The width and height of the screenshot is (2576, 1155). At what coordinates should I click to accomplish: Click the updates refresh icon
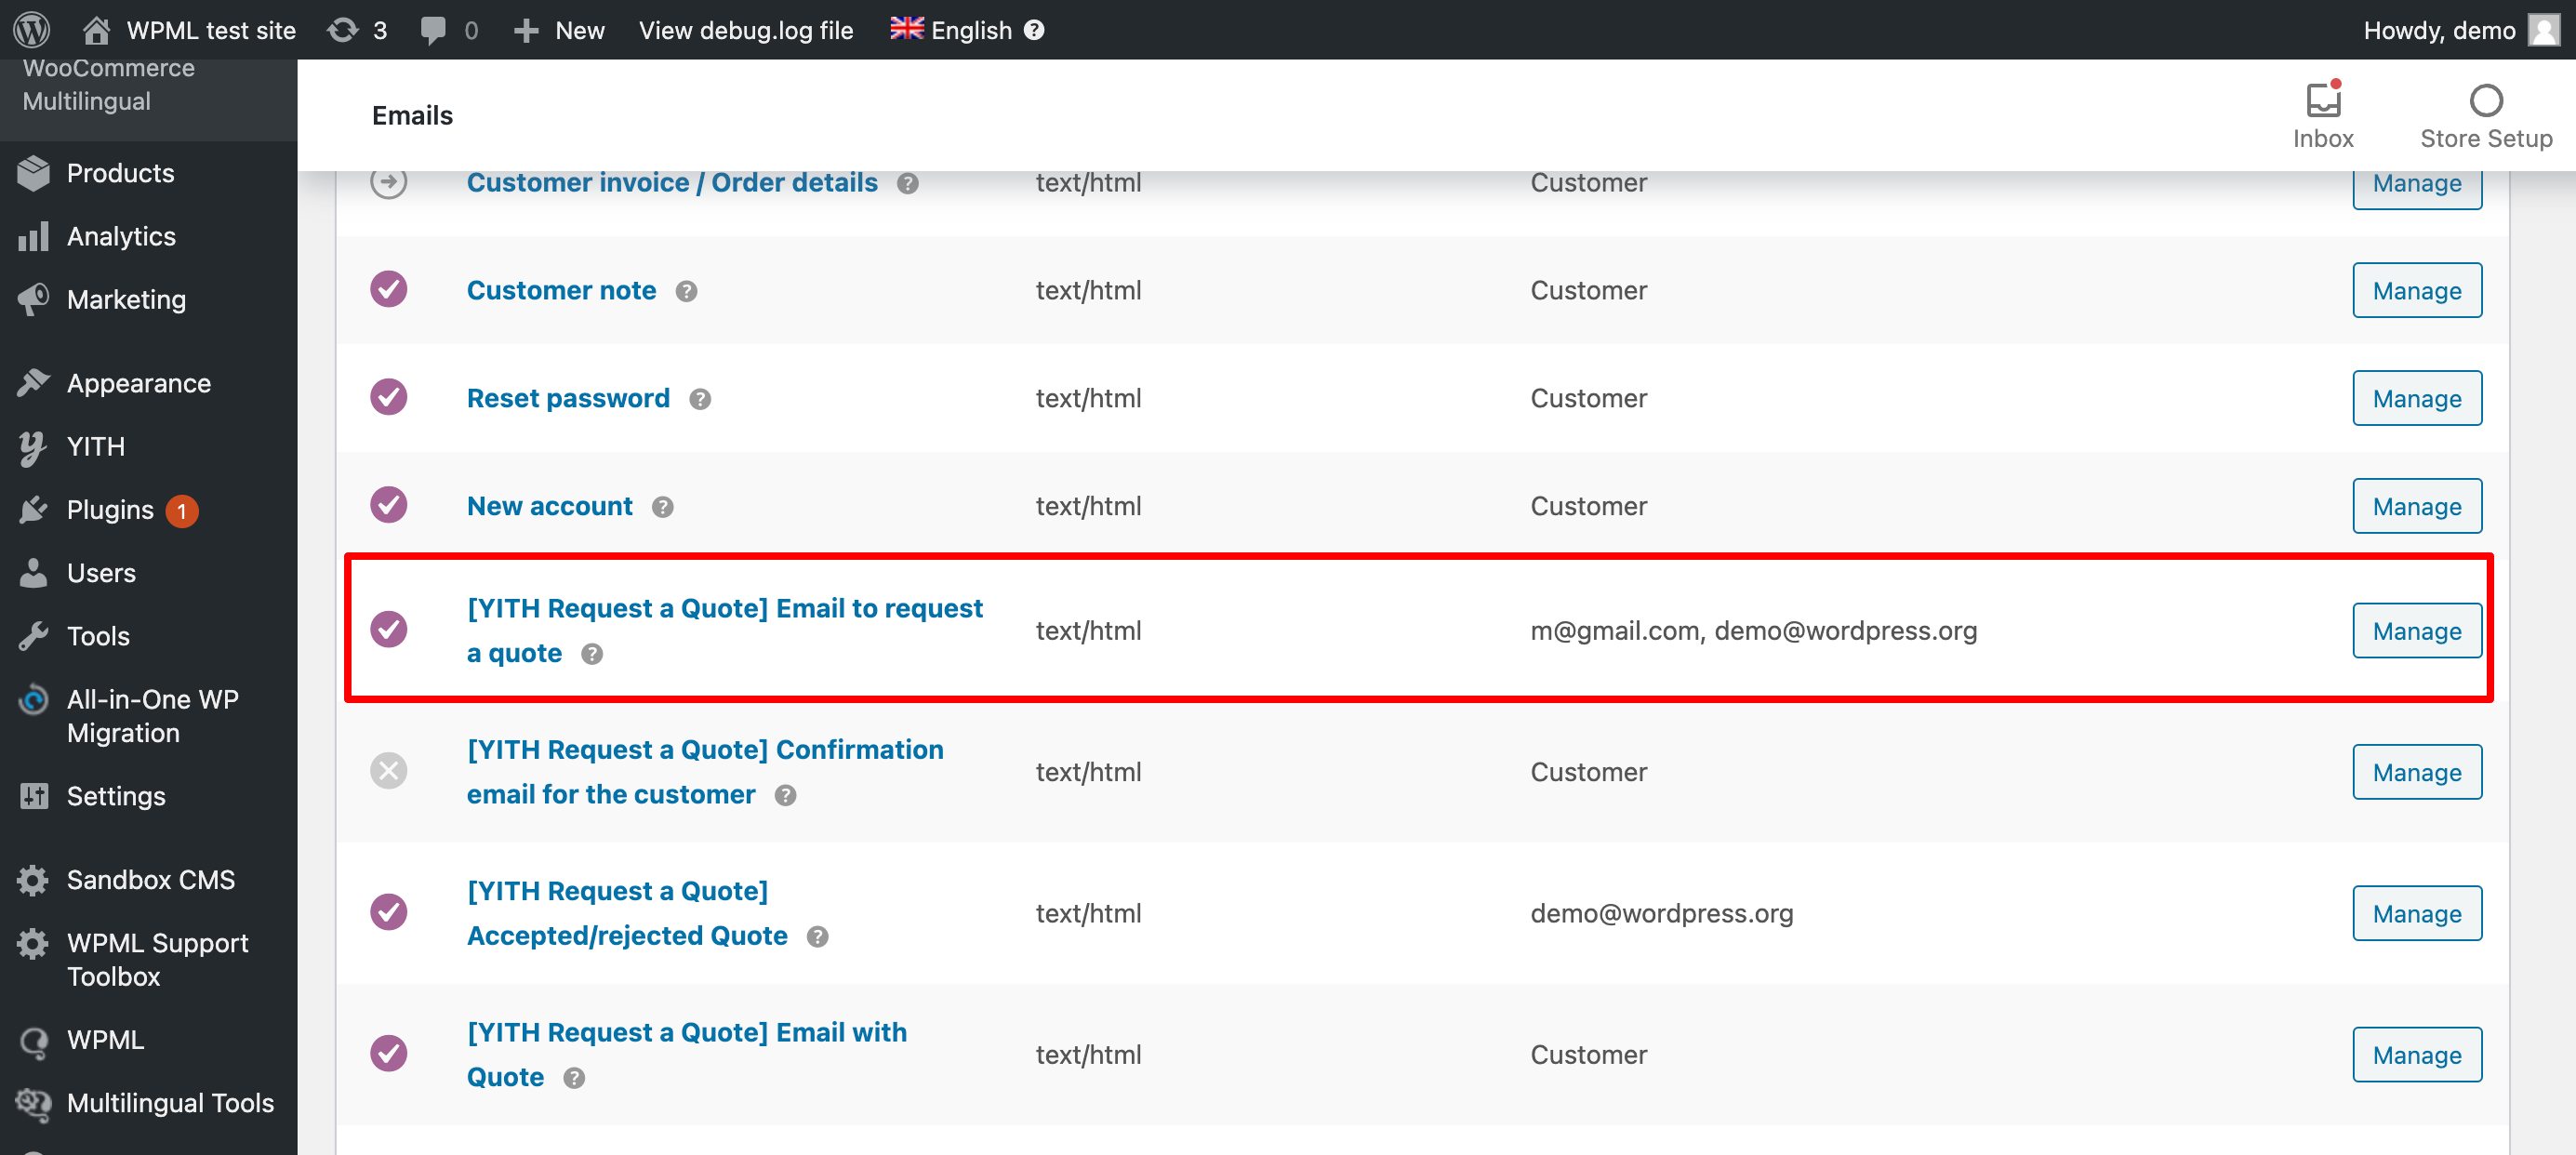pyautogui.click(x=343, y=30)
